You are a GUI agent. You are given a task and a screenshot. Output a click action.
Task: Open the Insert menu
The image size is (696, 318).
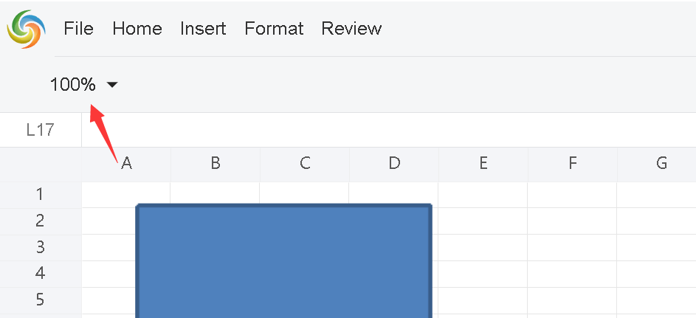[x=203, y=29]
